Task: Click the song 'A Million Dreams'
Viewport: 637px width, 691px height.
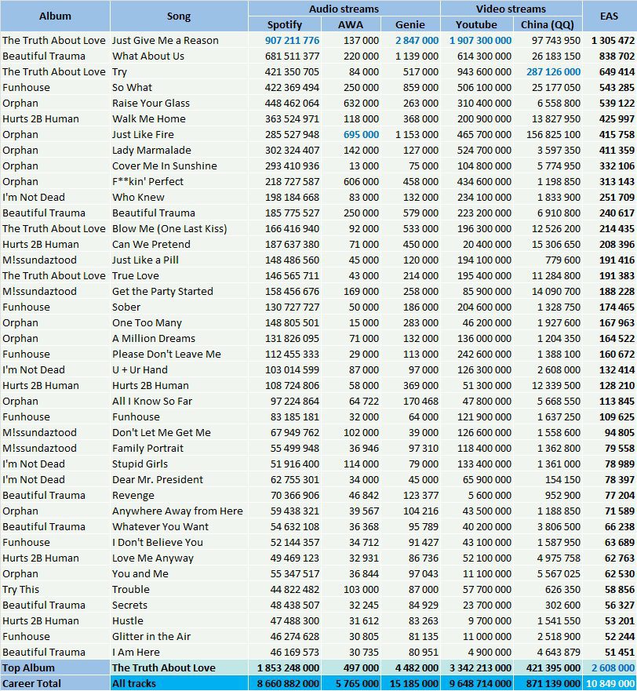Action: pyautogui.click(x=154, y=339)
